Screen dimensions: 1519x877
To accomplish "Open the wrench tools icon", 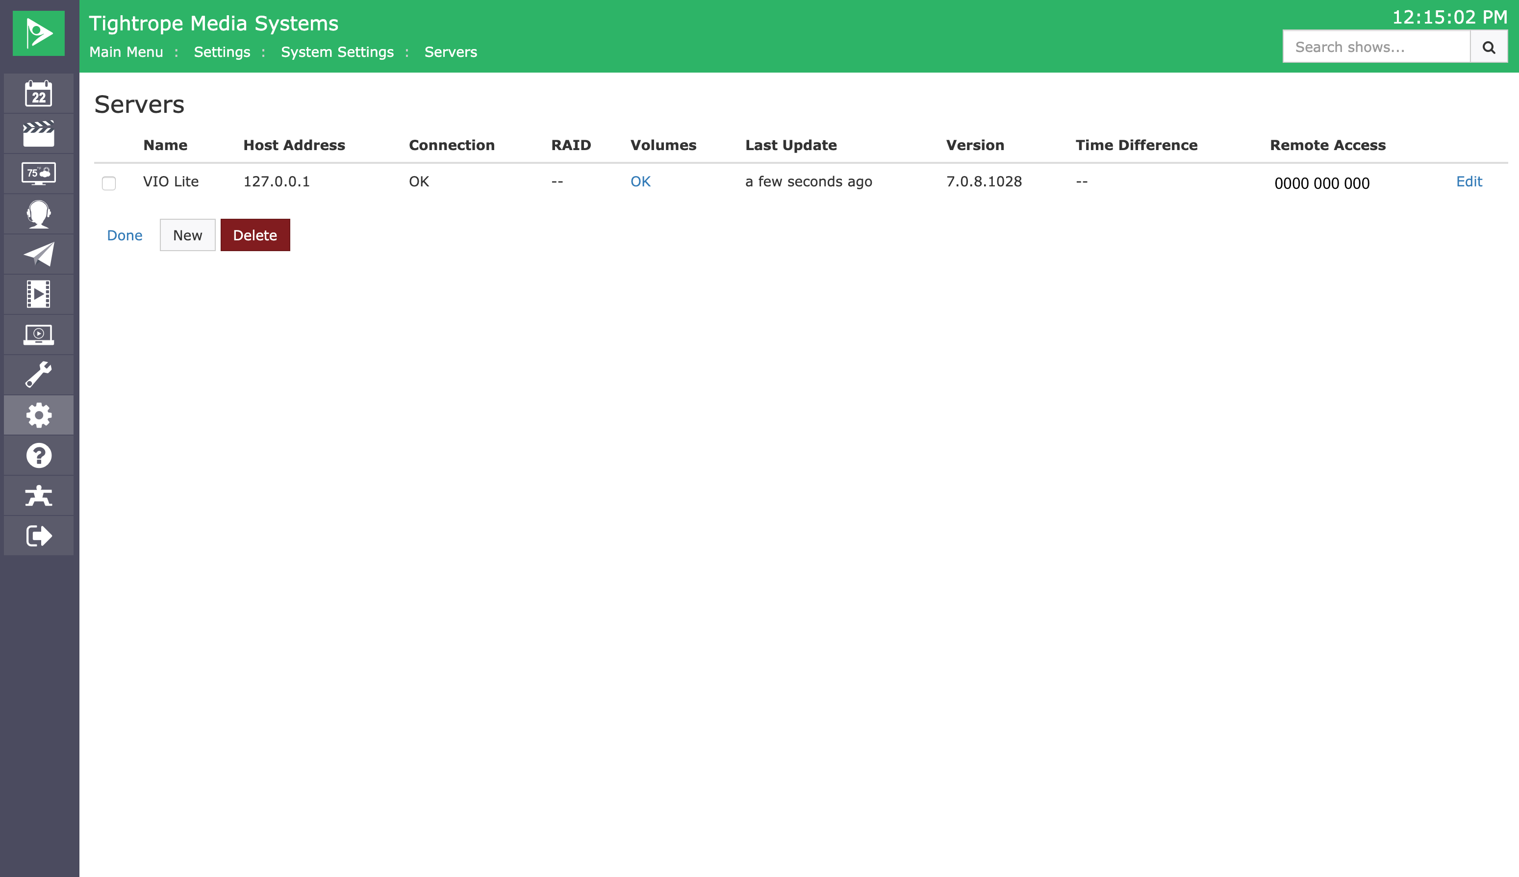I will pos(39,375).
